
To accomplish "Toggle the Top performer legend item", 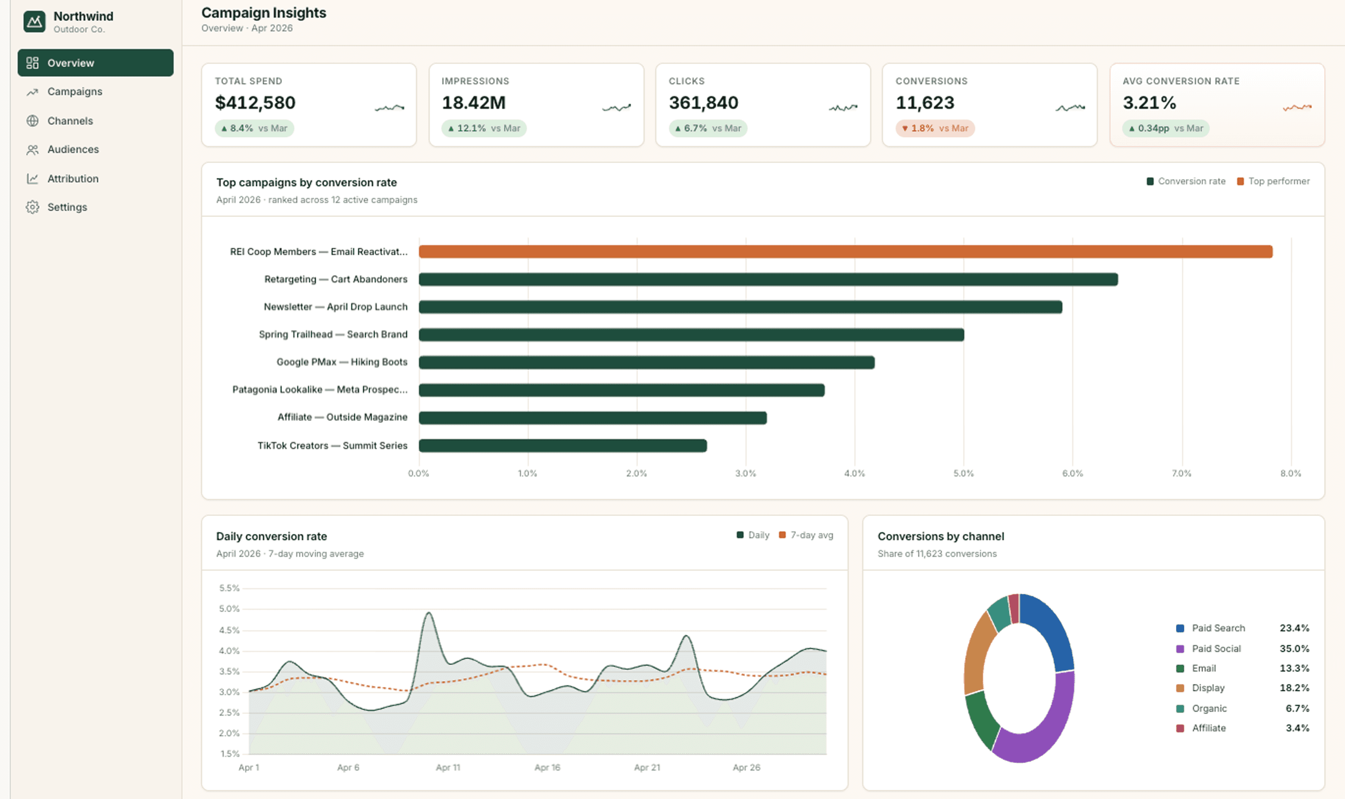I will click(x=1273, y=181).
